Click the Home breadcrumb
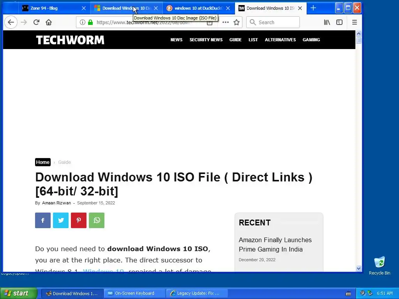399x299 pixels. pos(43,162)
